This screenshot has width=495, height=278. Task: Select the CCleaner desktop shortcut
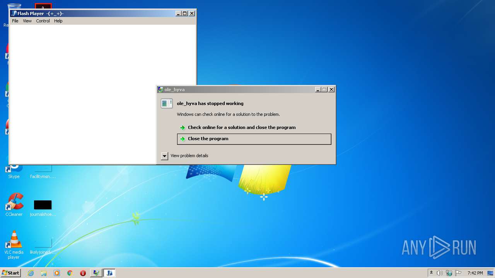pos(14,205)
